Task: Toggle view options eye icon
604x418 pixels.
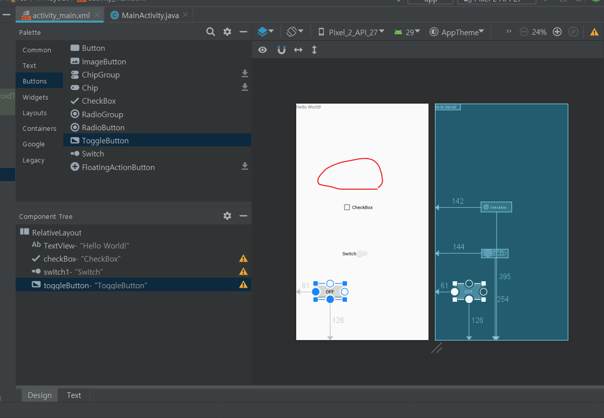Action: click(263, 50)
